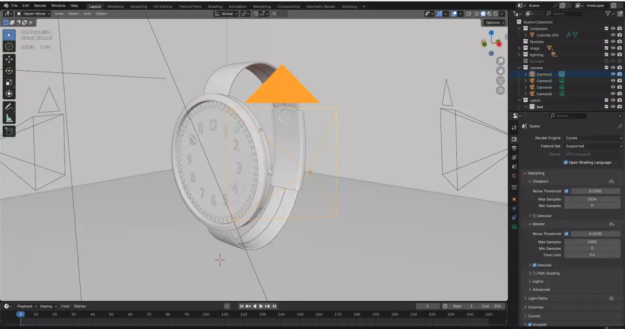Open the File menu
This screenshot has width=625, height=329.
(x=15, y=5)
